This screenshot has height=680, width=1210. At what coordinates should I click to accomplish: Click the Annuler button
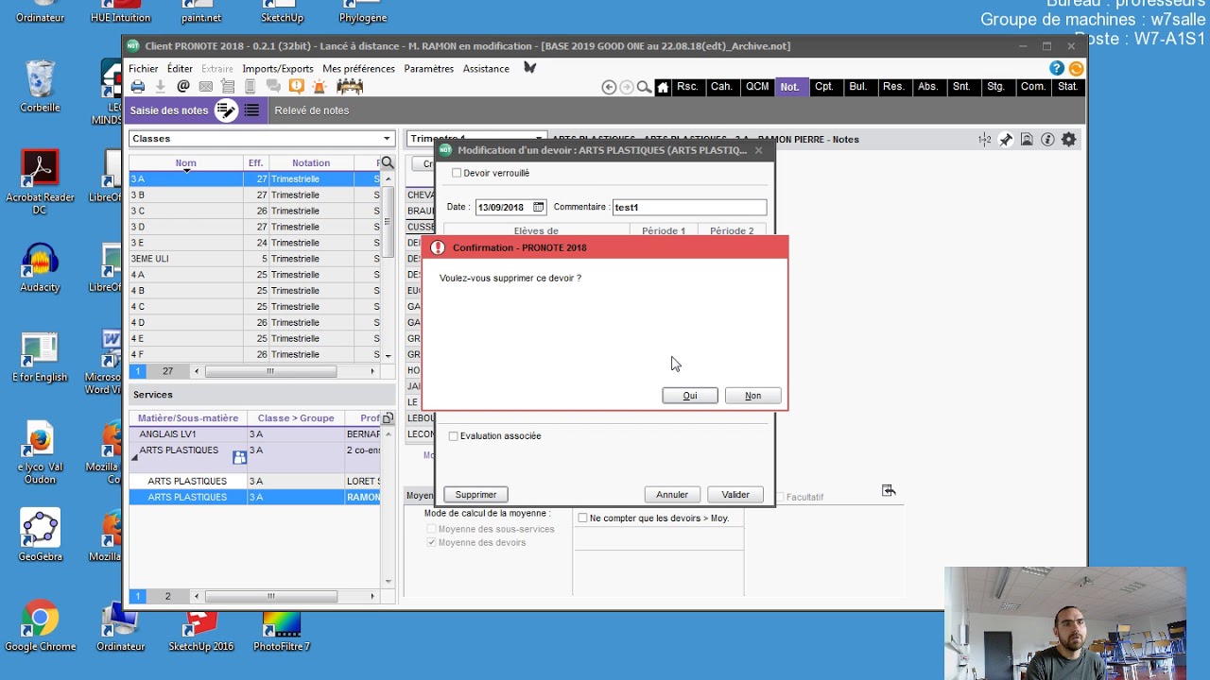coord(672,494)
